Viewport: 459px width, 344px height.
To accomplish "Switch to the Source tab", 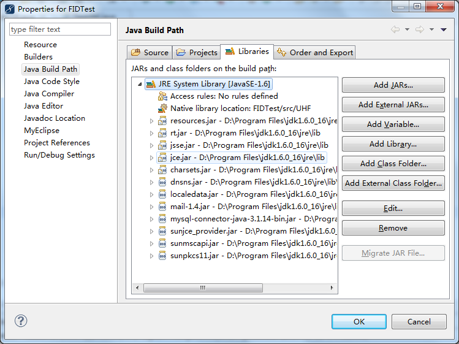I will pos(150,53).
